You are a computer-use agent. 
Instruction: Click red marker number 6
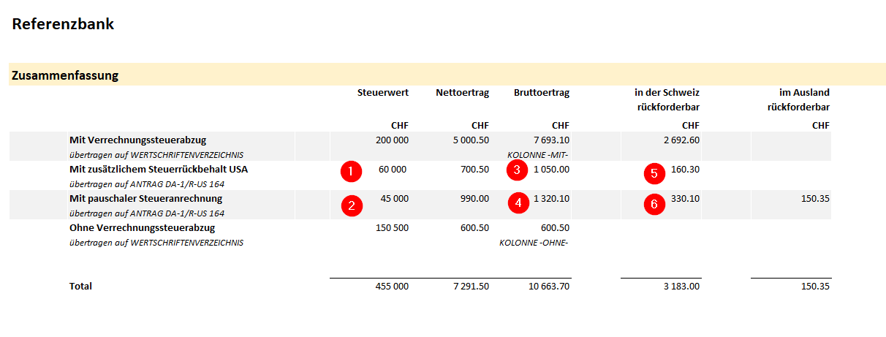click(x=654, y=205)
